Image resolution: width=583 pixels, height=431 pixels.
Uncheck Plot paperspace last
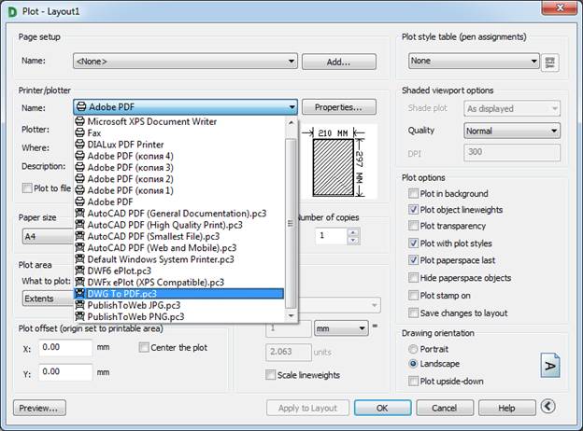pyautogui.click(x=413, y=260)
